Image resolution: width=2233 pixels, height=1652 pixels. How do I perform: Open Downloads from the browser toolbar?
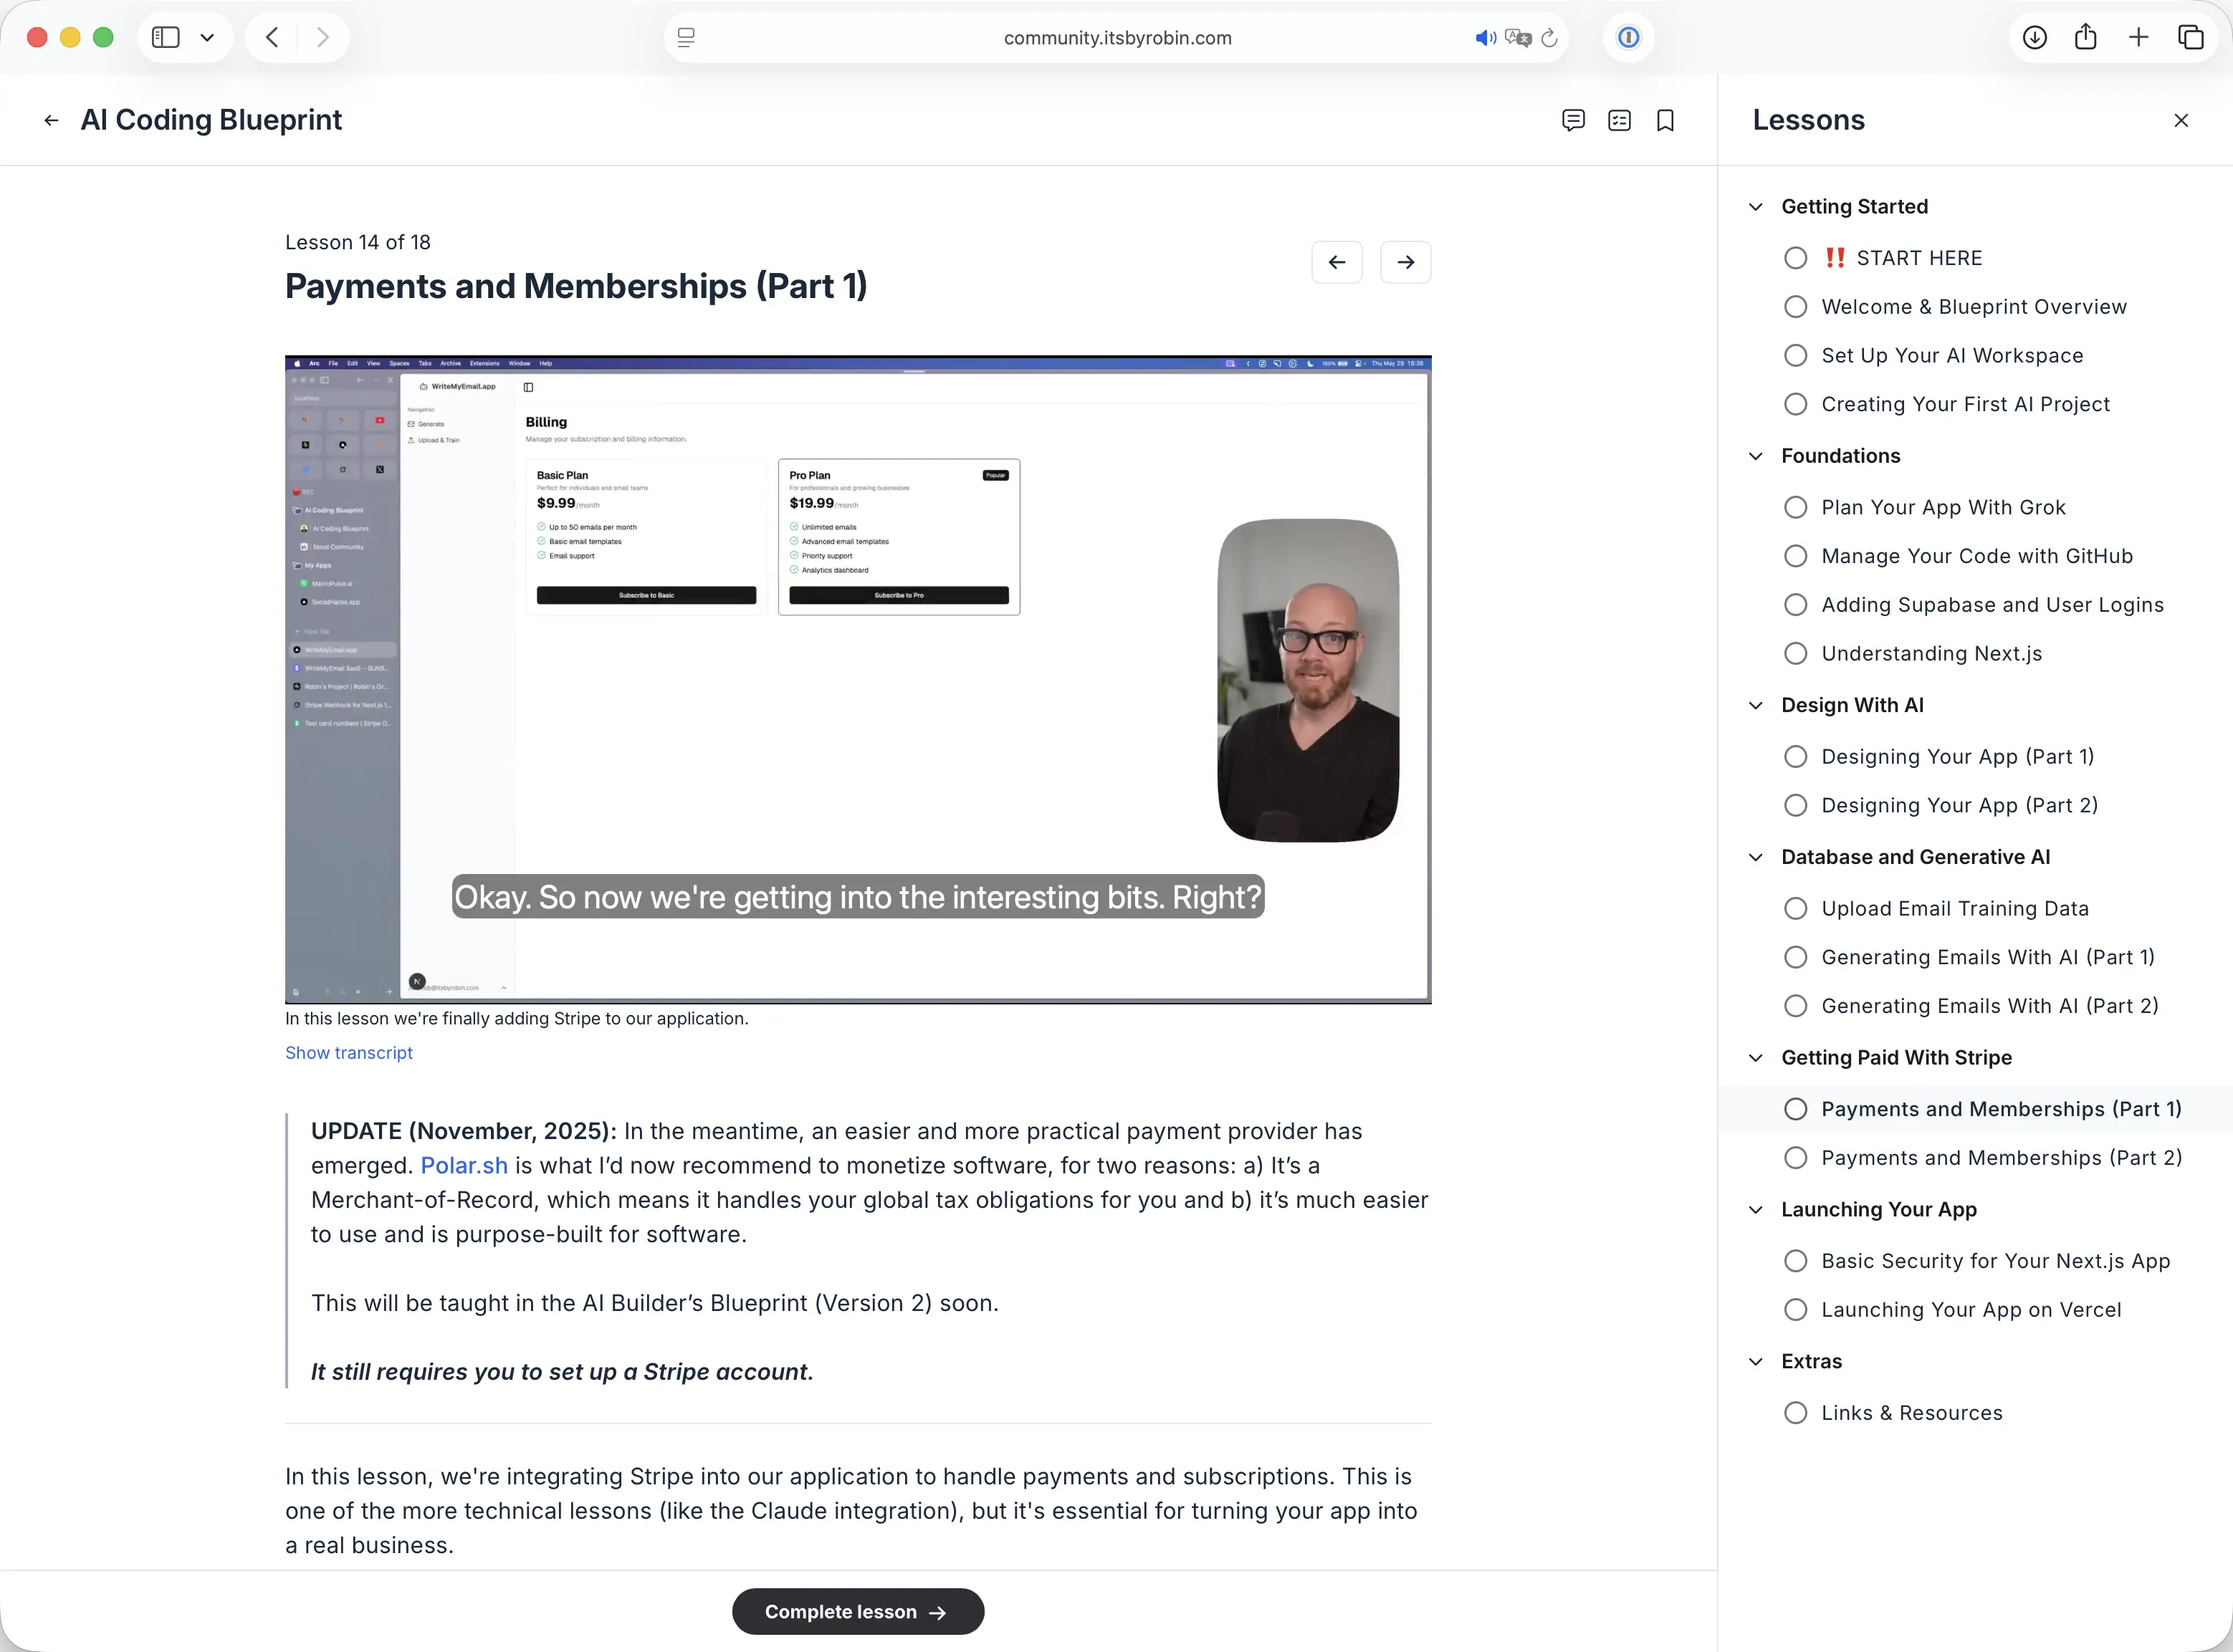tap(2034, 37)
